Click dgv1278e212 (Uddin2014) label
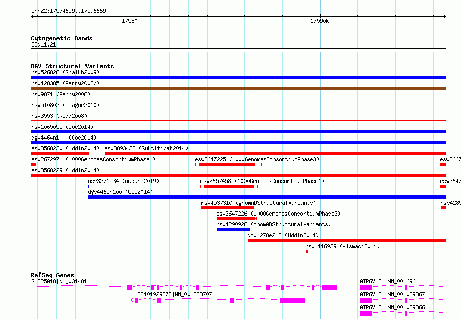Image resolution: width=461 pixels, height=319 pixels. coord(283,235)
